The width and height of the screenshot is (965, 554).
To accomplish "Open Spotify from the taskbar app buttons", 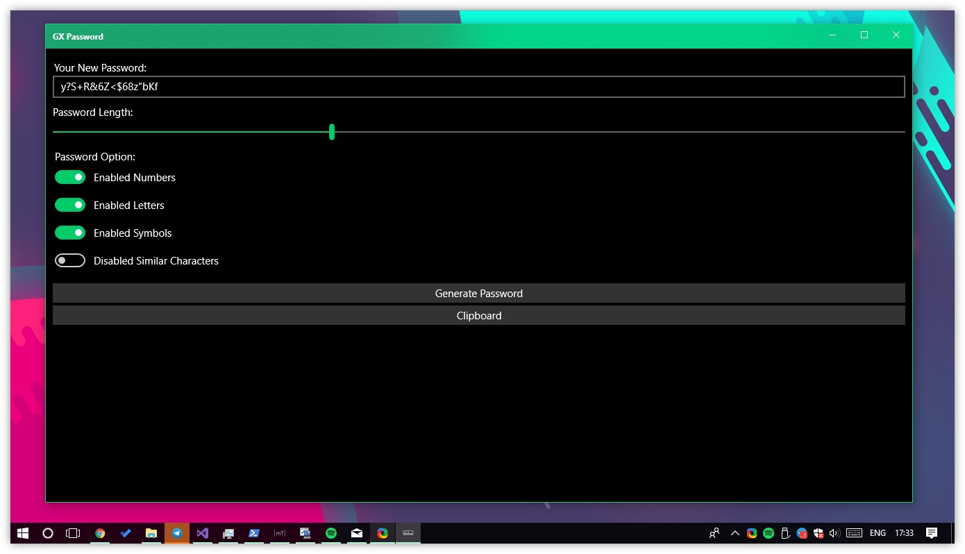I will click(x=331, y=533).
